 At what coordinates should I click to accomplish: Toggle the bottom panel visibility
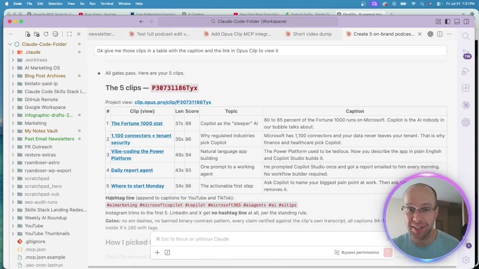(457, 22)
